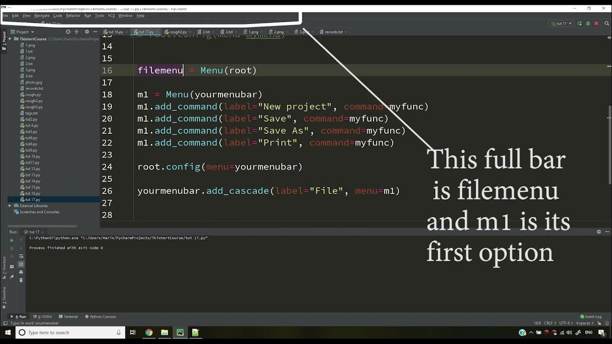Collapse the TkinterCourse folder
This screenshot has height=344, width=612.
click(10, 39)
